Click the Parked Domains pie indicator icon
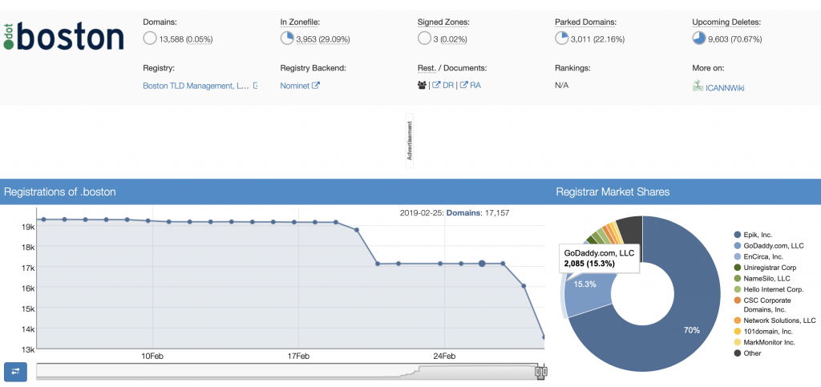821x387 pixels. [x=562, y=38]
